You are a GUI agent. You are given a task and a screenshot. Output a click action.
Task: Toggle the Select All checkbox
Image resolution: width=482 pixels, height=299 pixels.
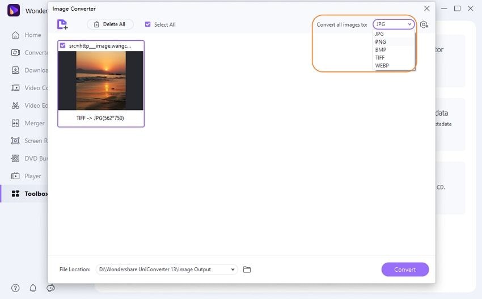coord(148,24)
